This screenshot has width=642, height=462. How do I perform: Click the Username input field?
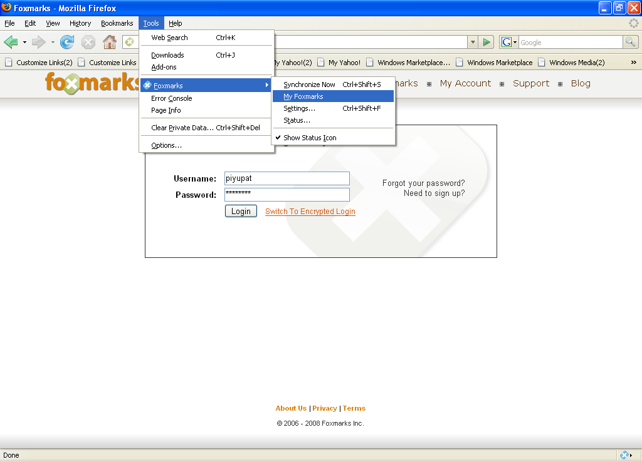coord(287,178)
